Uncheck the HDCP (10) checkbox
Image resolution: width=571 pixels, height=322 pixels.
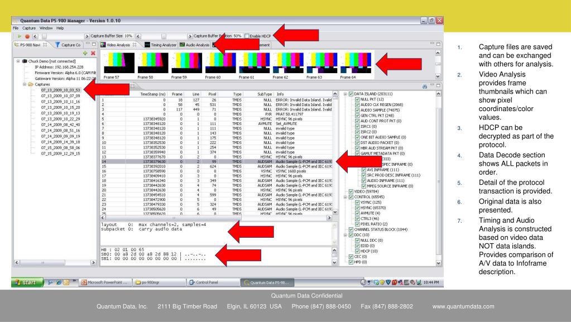point(357,251)
